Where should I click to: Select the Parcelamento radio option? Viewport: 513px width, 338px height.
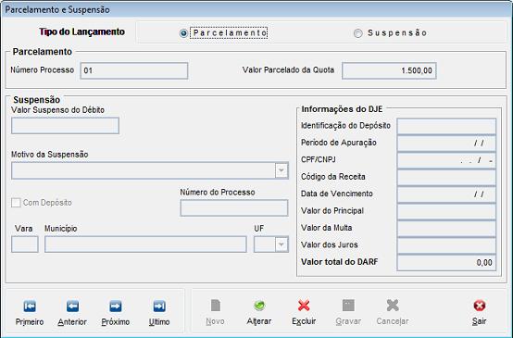tap(183, 33)
